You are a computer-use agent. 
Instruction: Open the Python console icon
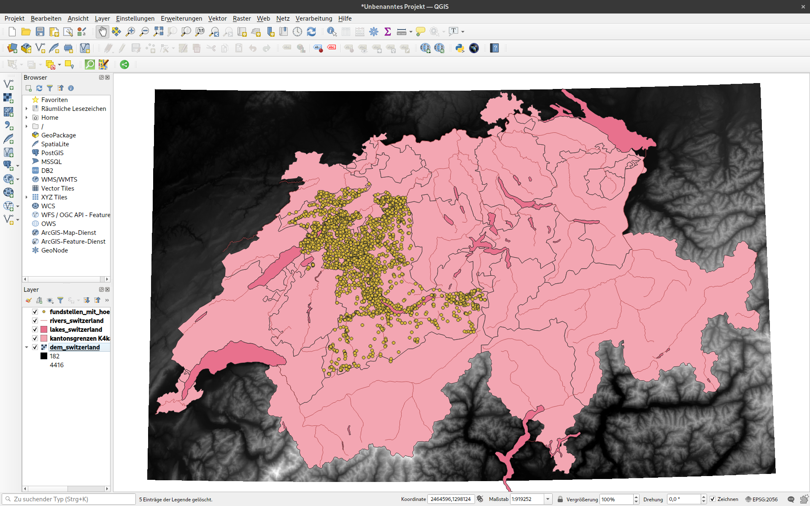pyautogui.click(x=460, y=48)
